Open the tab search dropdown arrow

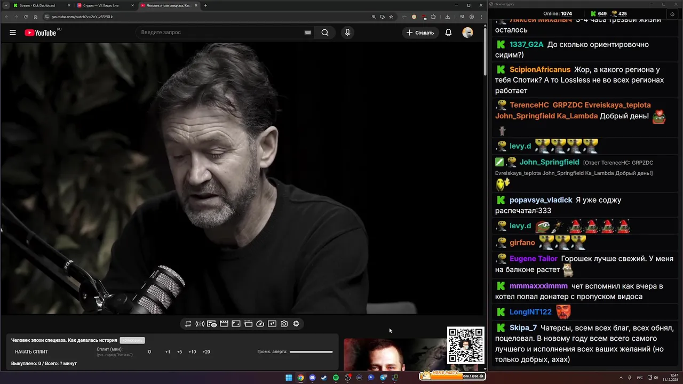5,5
